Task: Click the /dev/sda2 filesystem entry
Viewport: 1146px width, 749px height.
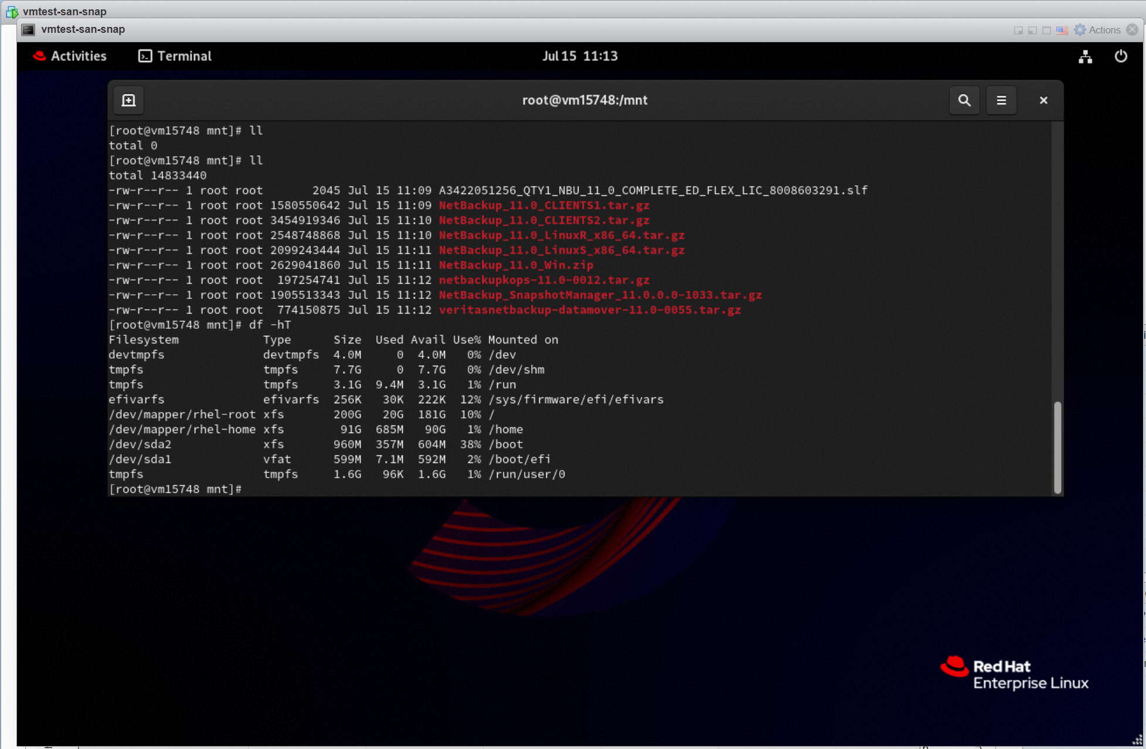Action: [140, 445]
